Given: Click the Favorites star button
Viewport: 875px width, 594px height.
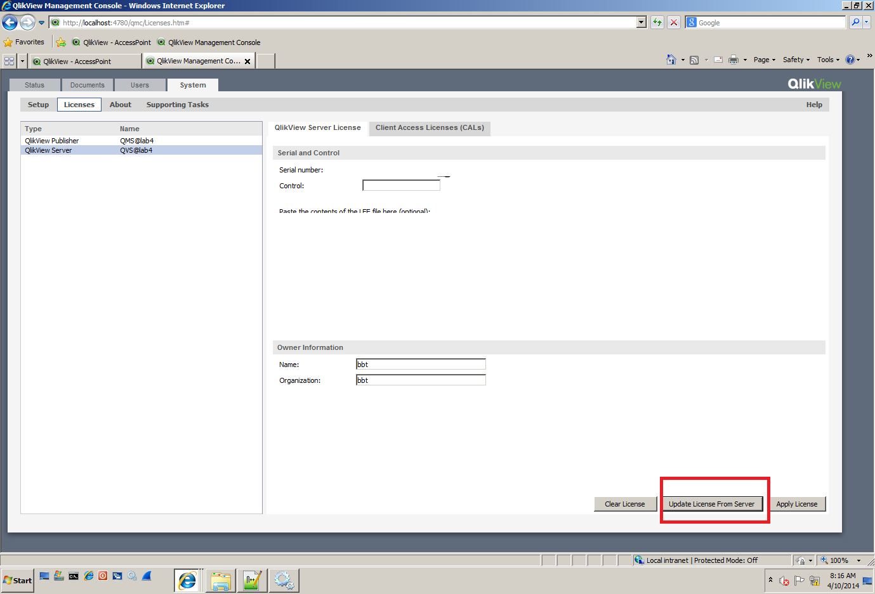Looking at the screenshot, I should tap(24, 42).
